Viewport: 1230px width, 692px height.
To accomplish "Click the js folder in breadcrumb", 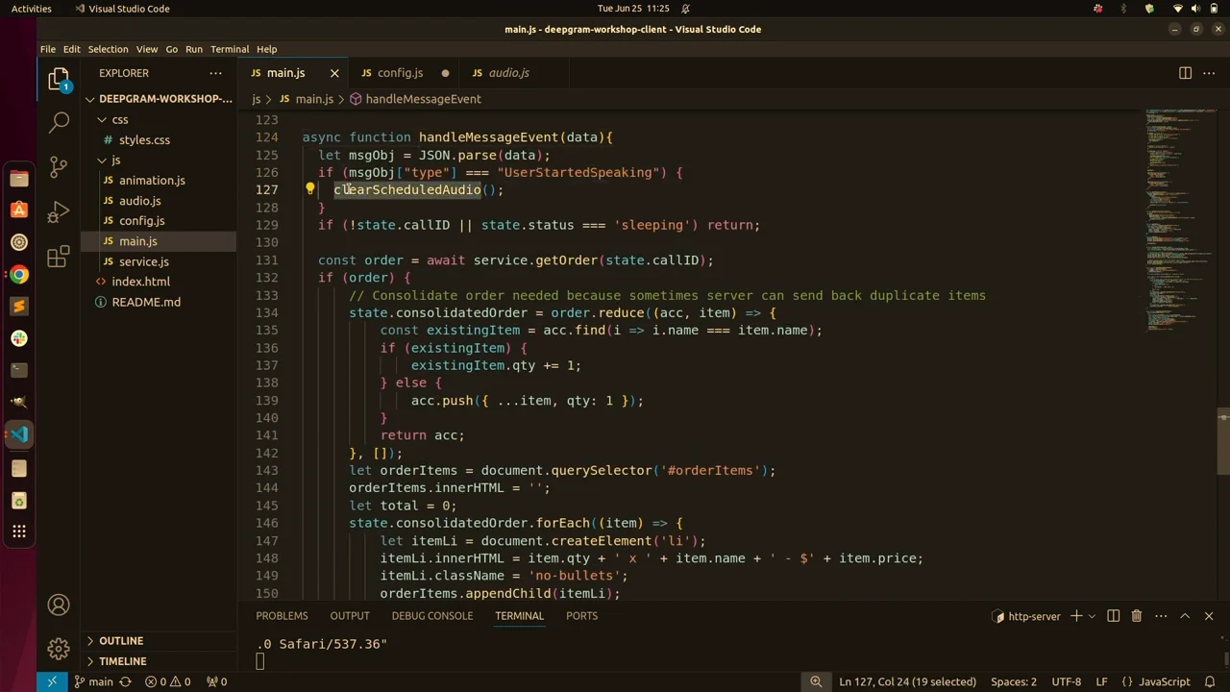I will point(257,99).
